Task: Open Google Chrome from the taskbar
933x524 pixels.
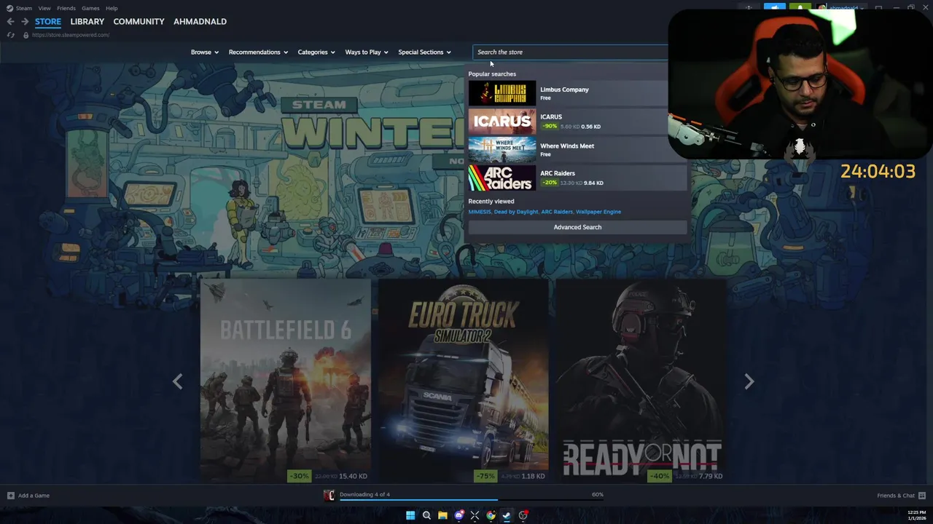Action: pos(491,515)
